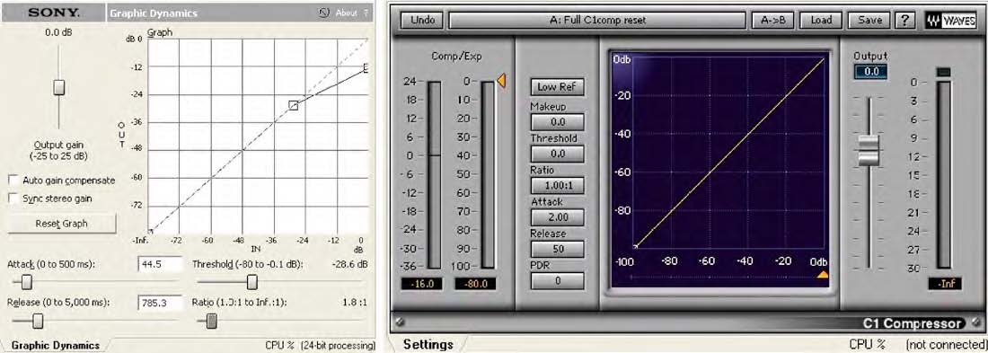The height and width of the screenshot is (353, 988).
Task: Click the orange threshold arrow marker
Action: click(501, 80)
